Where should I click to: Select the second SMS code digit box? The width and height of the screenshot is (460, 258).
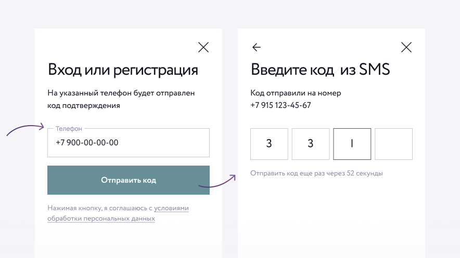point(311,144)
